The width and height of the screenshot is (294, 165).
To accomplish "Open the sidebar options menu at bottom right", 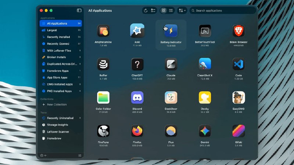I will click(x=80, y=155).
